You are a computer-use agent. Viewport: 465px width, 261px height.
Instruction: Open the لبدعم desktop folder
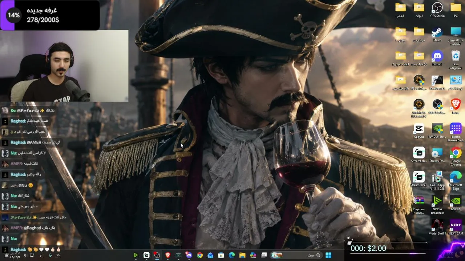tap(400, 10)
